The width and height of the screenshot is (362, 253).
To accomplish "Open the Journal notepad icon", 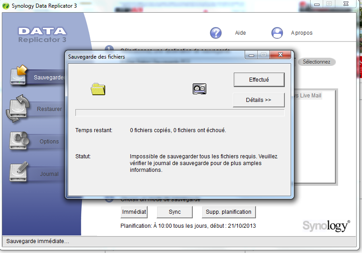I will [x=19, y=172].
